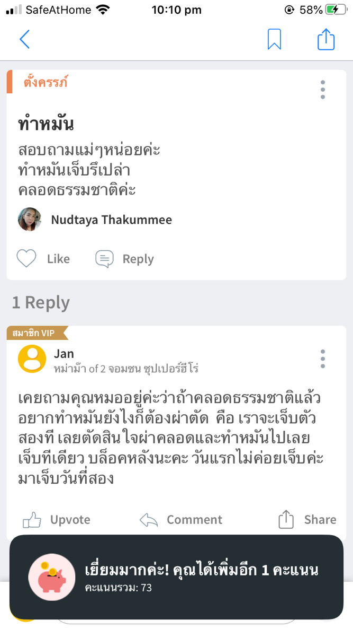The image size is (353, 629).
Task: Open the three-dot menu on Jan's reply
Action: point(322,359)
